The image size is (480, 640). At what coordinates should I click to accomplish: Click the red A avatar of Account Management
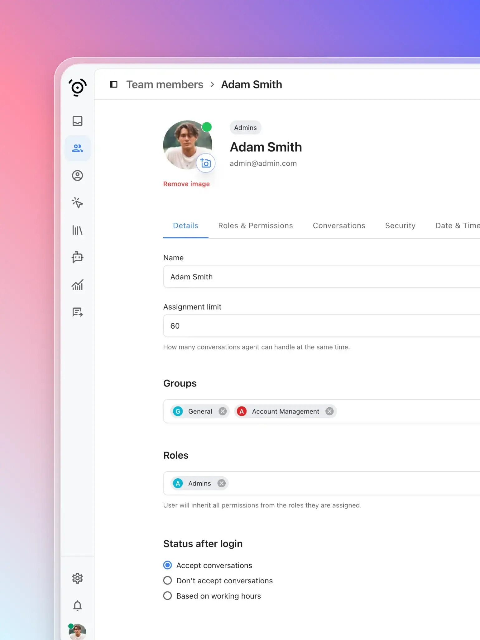click(242, 411)
